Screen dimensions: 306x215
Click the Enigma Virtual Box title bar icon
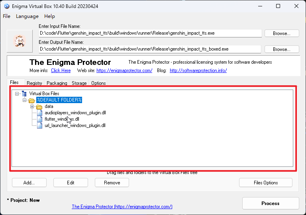tap(6, 6)
